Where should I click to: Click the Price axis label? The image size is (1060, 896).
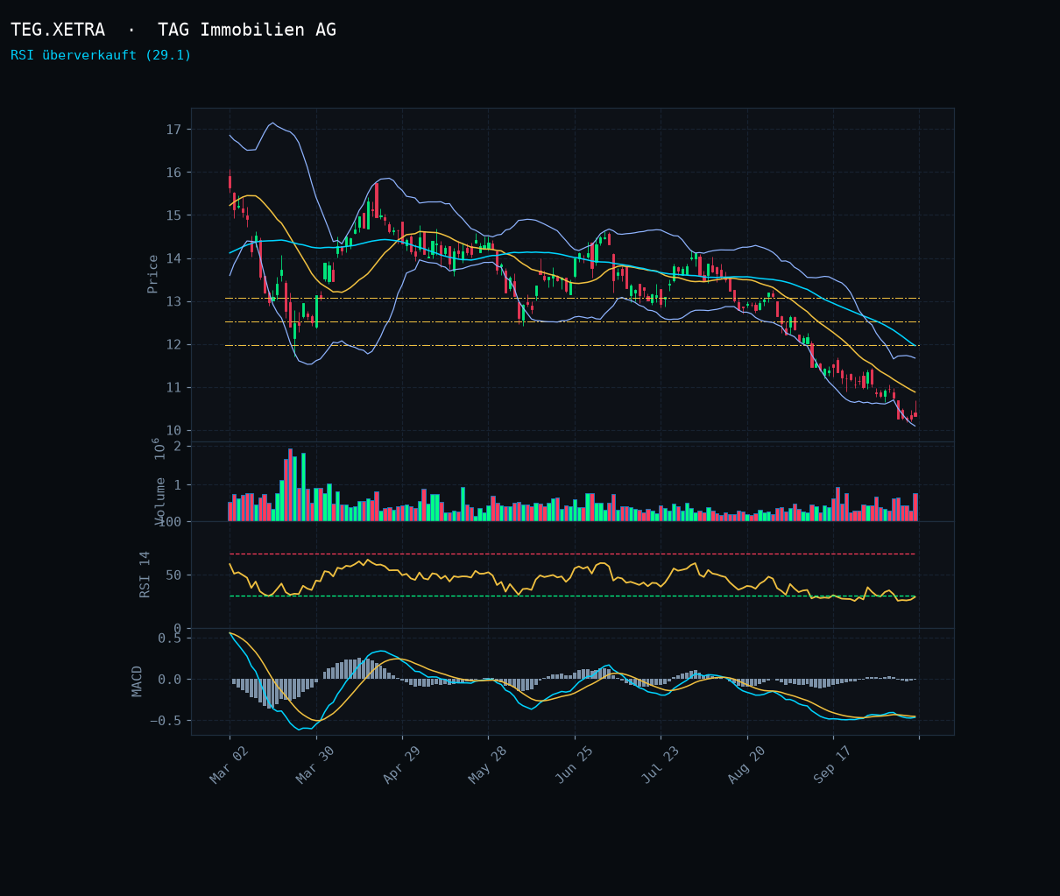152,273
